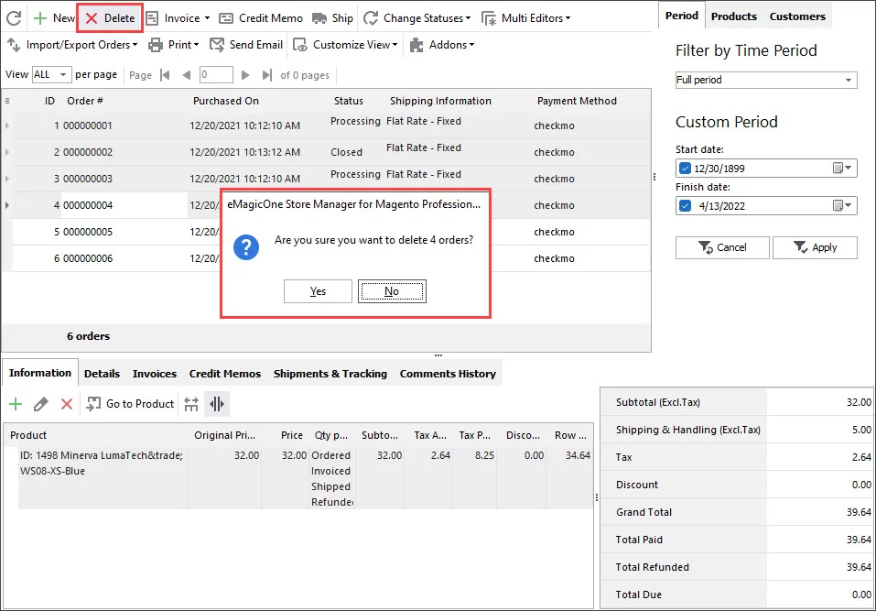876x611 pixels.
Task: Open the Change Statuses menu
Action: pos(416,18)
